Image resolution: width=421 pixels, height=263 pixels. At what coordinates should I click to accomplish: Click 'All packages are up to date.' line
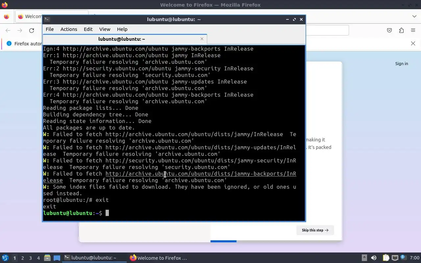(89, 128)
